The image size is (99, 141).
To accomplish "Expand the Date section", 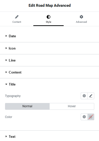I will (50, 36).
